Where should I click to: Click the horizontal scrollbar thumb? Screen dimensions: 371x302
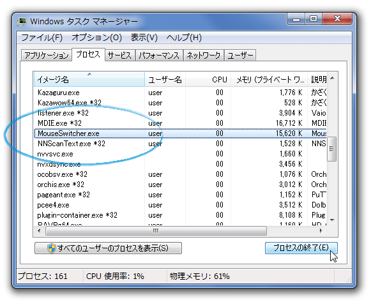156,231
